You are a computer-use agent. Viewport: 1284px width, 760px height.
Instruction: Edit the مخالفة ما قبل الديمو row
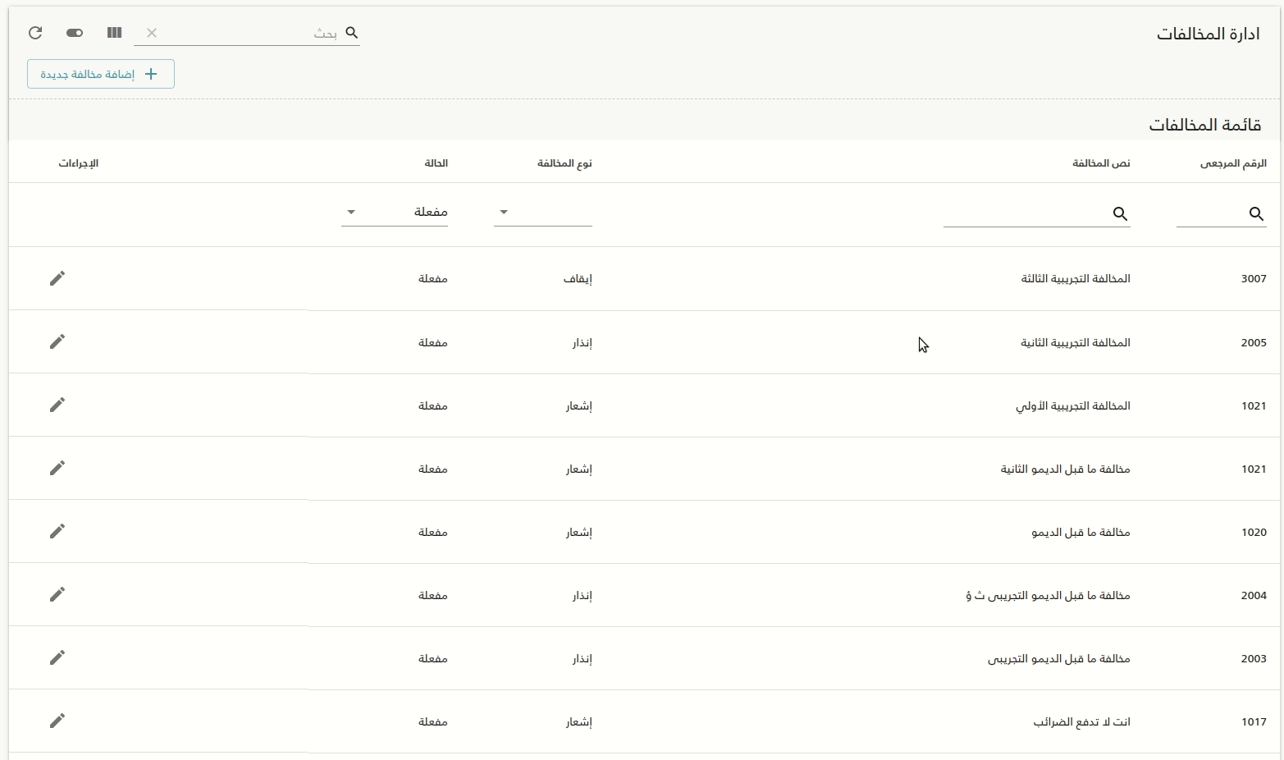[x=57, y=531]
